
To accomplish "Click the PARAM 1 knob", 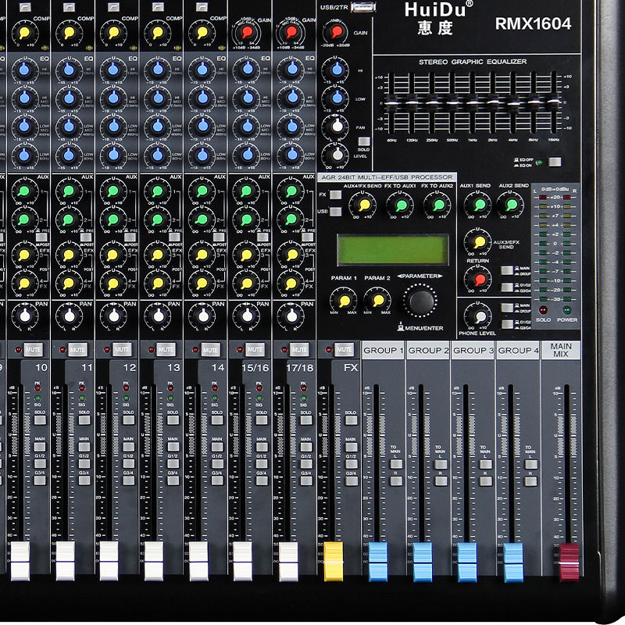I will click(342, 299).
